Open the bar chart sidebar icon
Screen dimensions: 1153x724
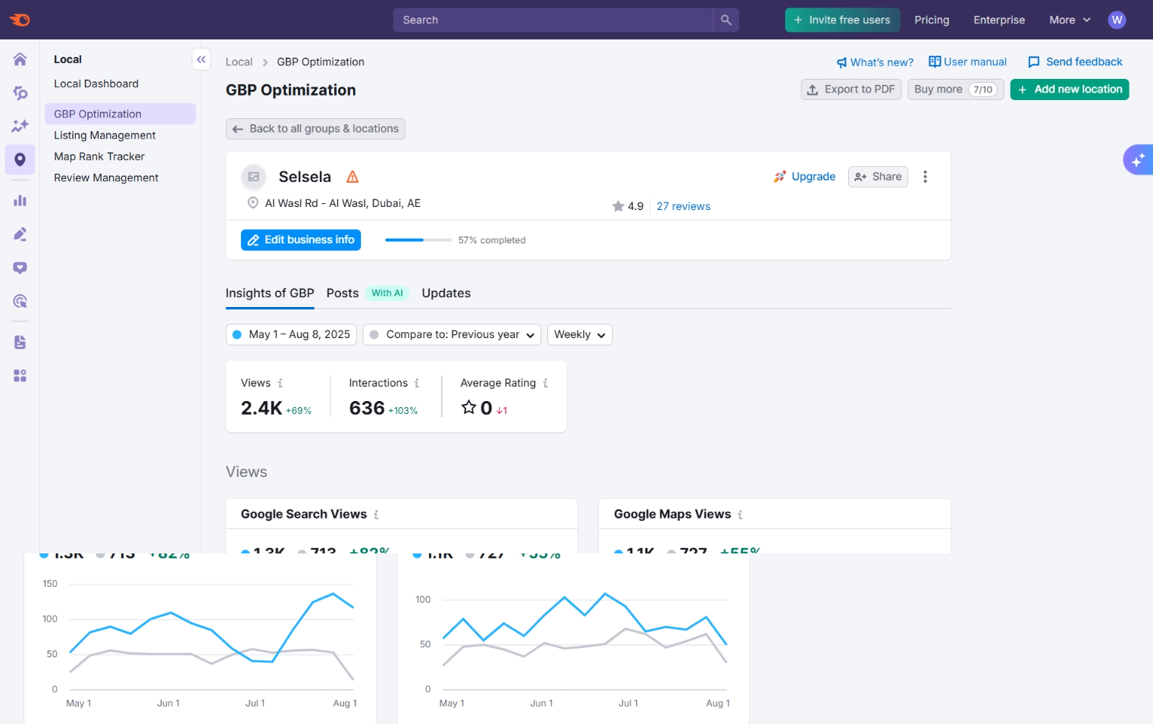click(x=20, y=201)
